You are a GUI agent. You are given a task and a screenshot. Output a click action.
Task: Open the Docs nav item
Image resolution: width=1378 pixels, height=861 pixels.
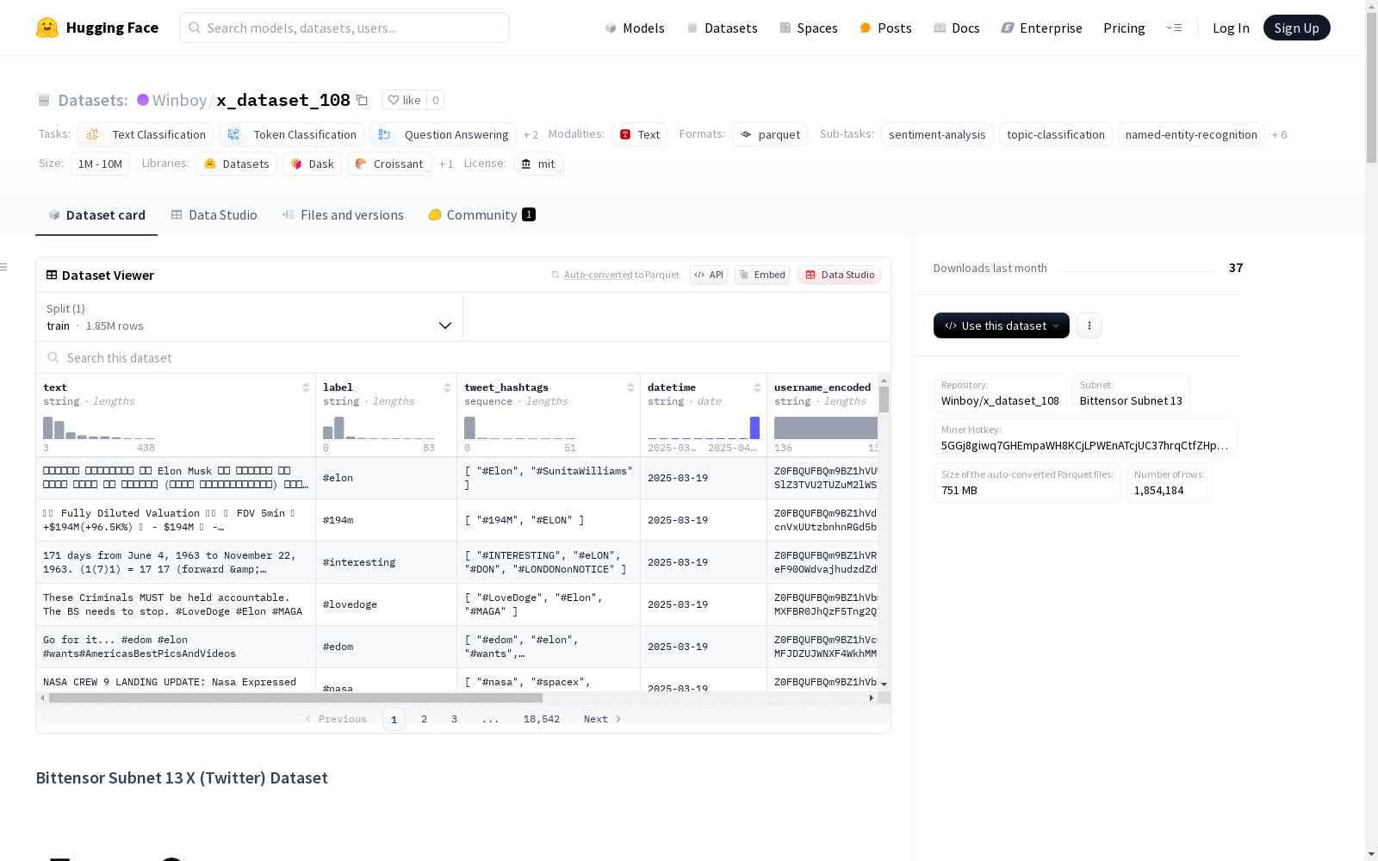click(957, 28)
